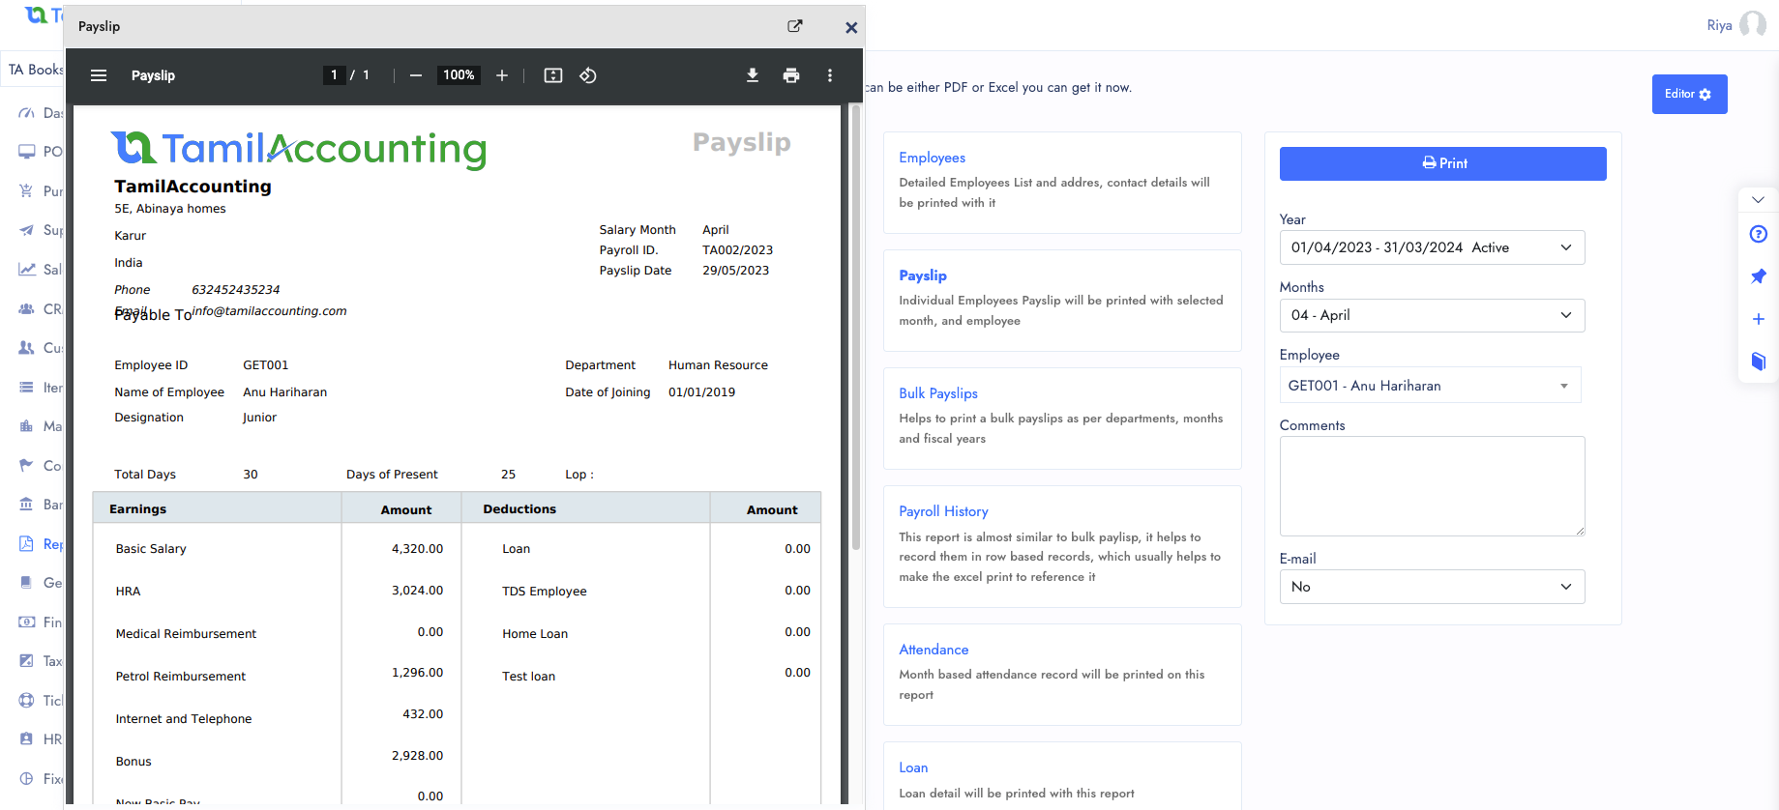This screenshot has width=1779, height=810.
Task: Zoom out the payslip PDF
Action: 416,75
